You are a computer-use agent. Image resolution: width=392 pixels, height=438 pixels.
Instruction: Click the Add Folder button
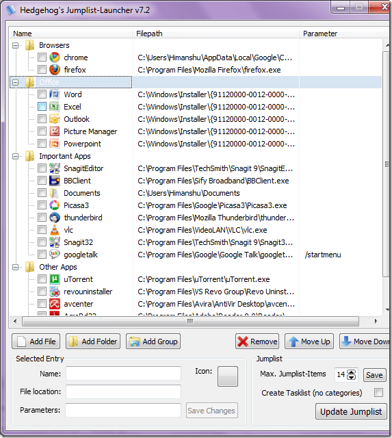tap(93, 342)
